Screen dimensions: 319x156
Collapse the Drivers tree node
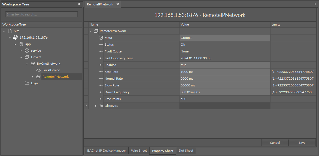pos(21,57)
